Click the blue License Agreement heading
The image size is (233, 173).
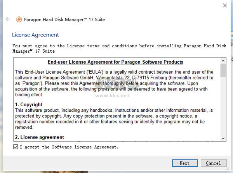tap(35, 35)
